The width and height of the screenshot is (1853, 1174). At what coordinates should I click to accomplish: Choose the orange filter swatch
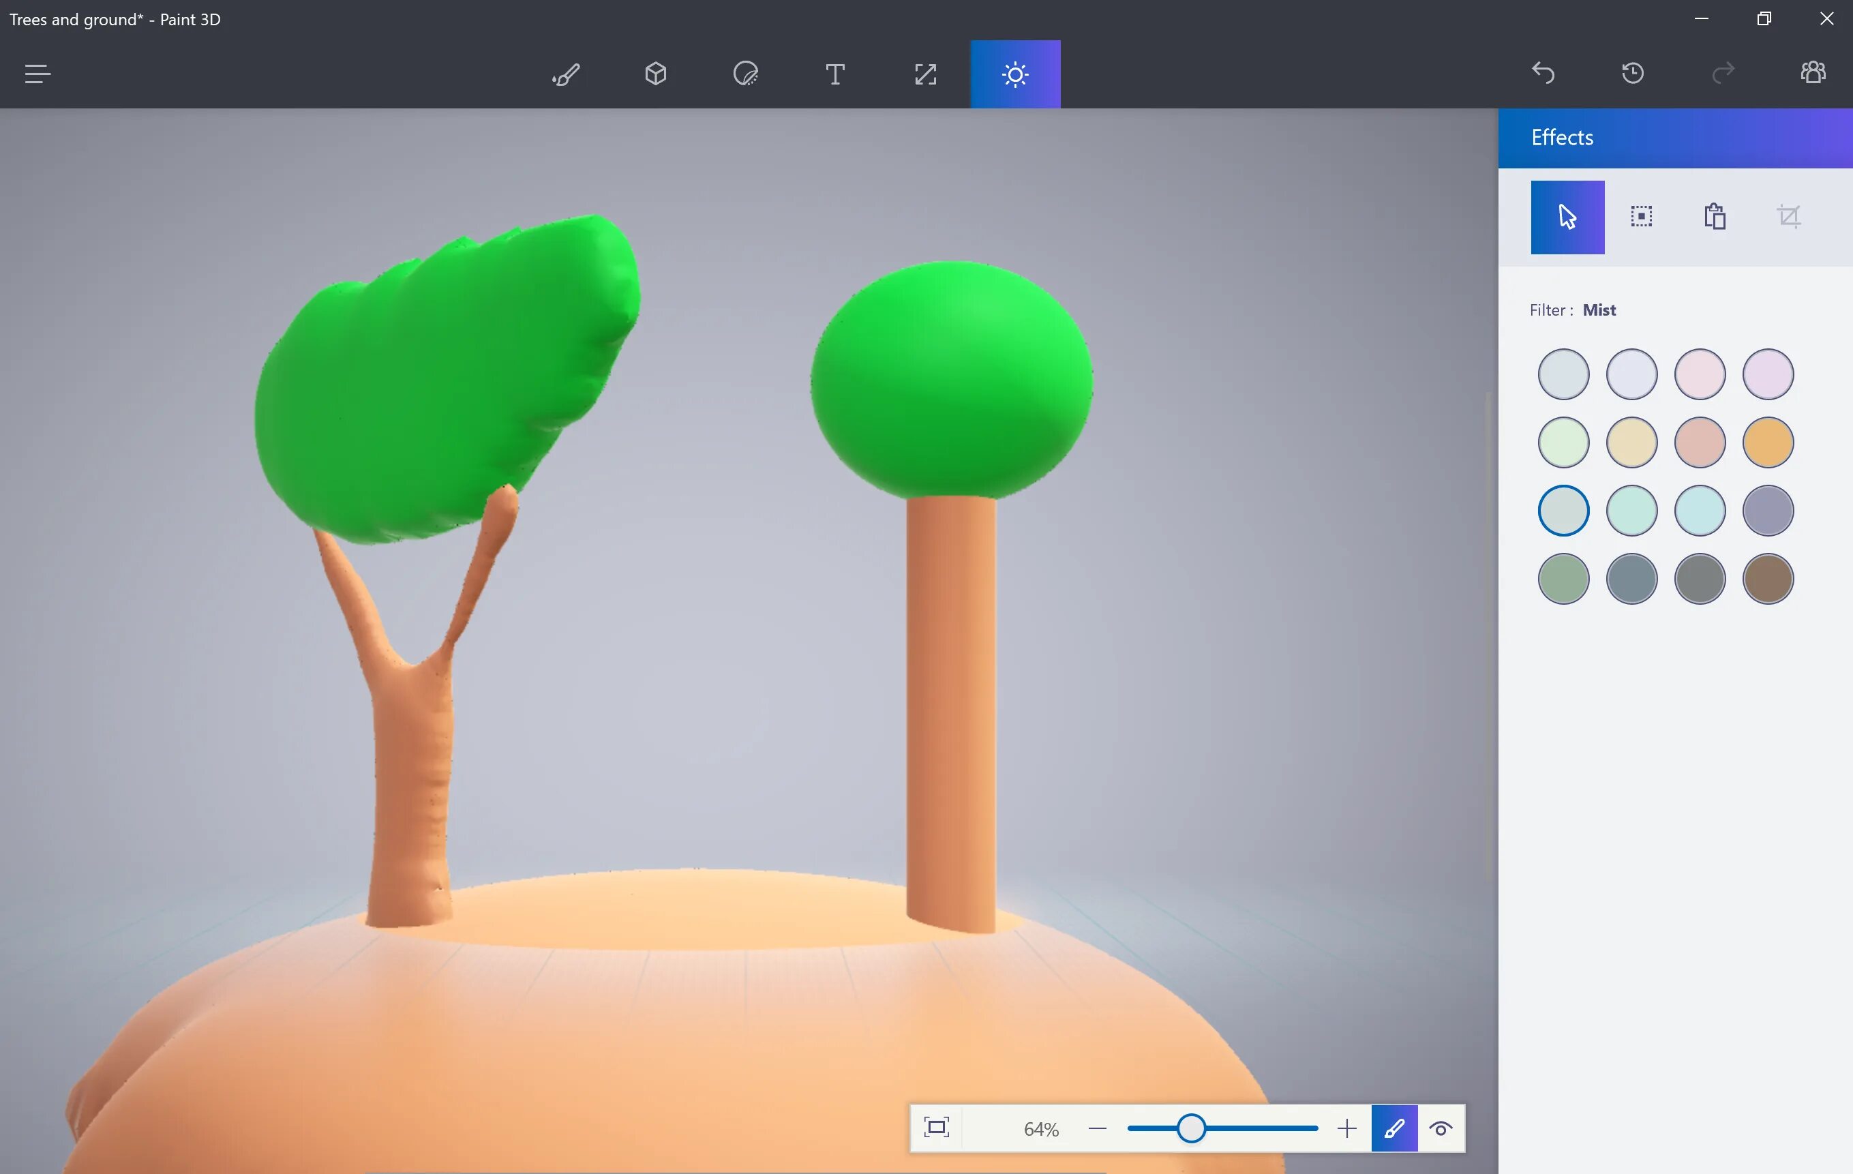(x=1768, y=442)
